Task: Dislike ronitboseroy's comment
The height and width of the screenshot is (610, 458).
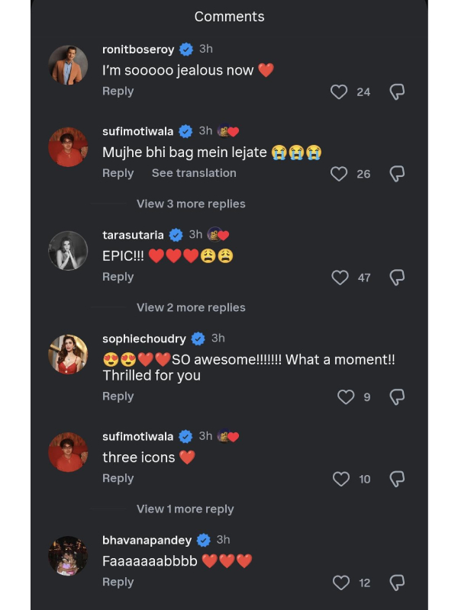Action: click(x=397, y=92)
